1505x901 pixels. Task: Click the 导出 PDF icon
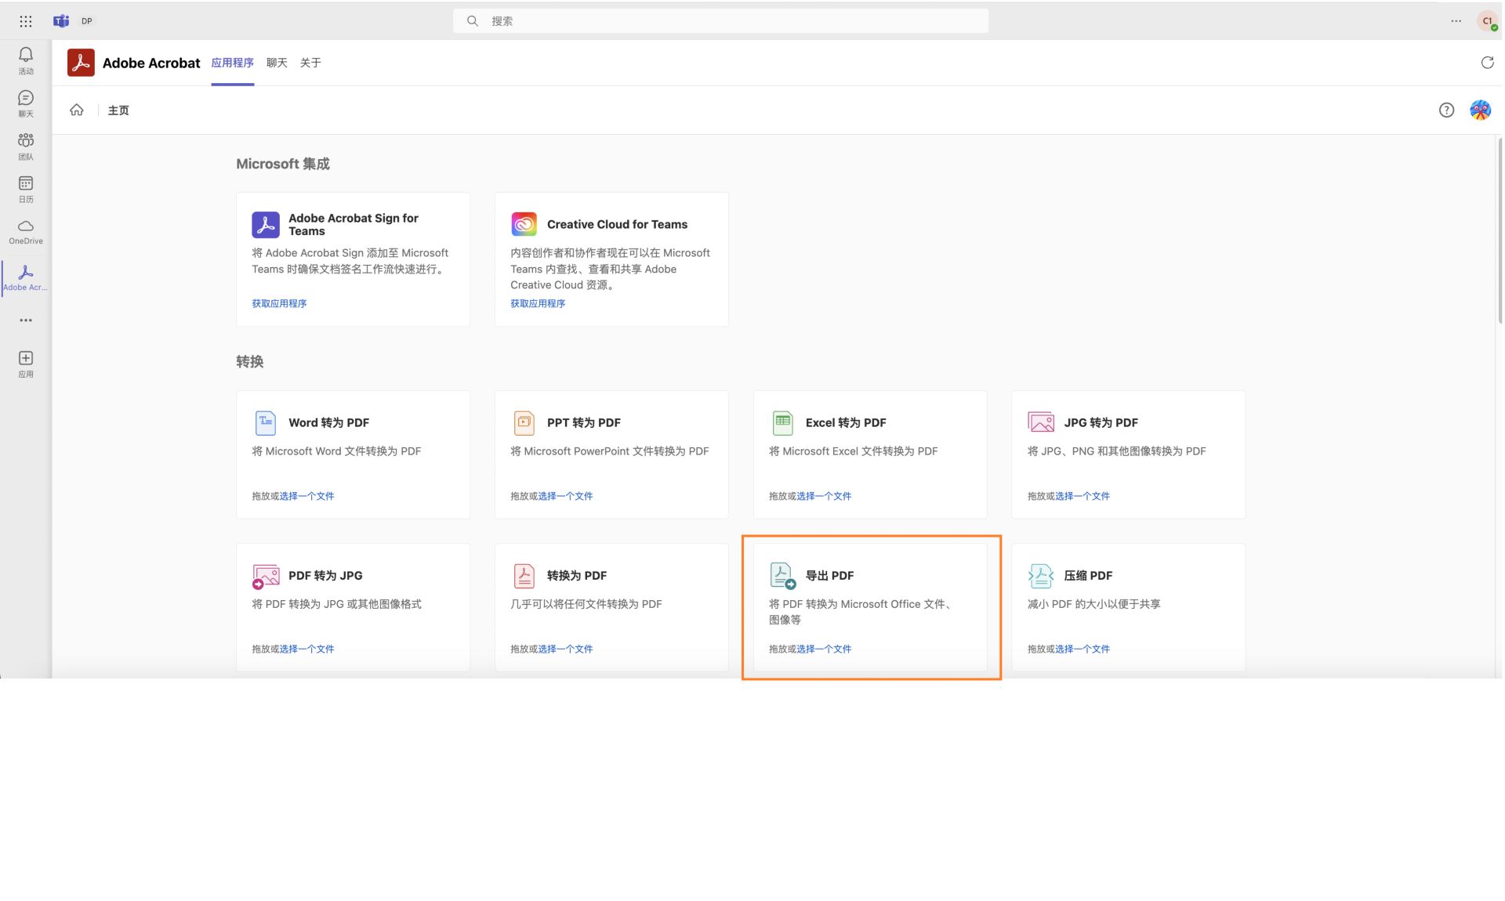click(x=782, y=576)
